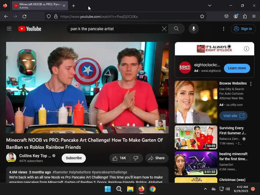This screenshot has height=195, width=260.
Task: Open the #alphabetlore hashtag
Action: 80,172
